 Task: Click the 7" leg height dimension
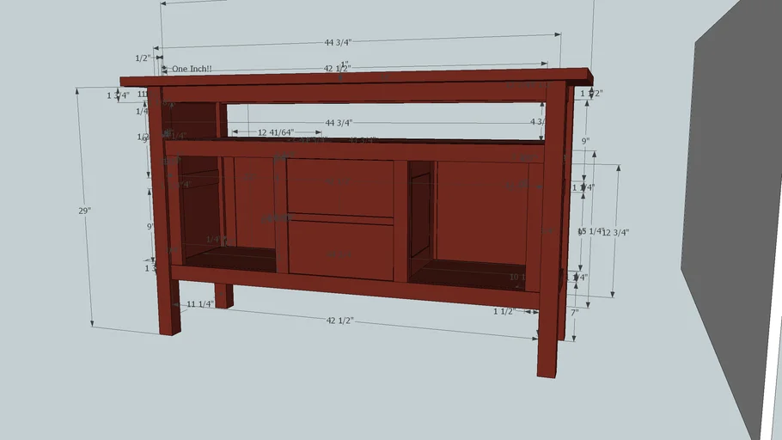tap(574, 312)
